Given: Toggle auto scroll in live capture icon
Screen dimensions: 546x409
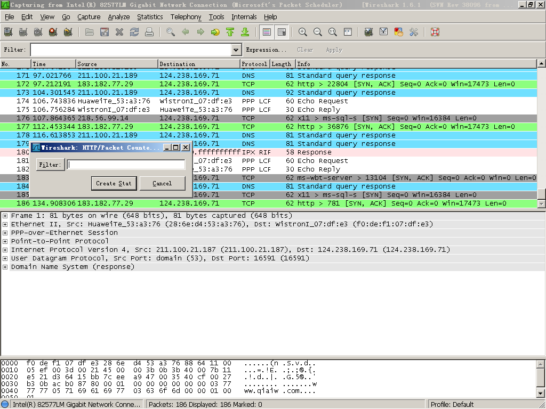Looking at the screenshot, I should coord(282,32).
